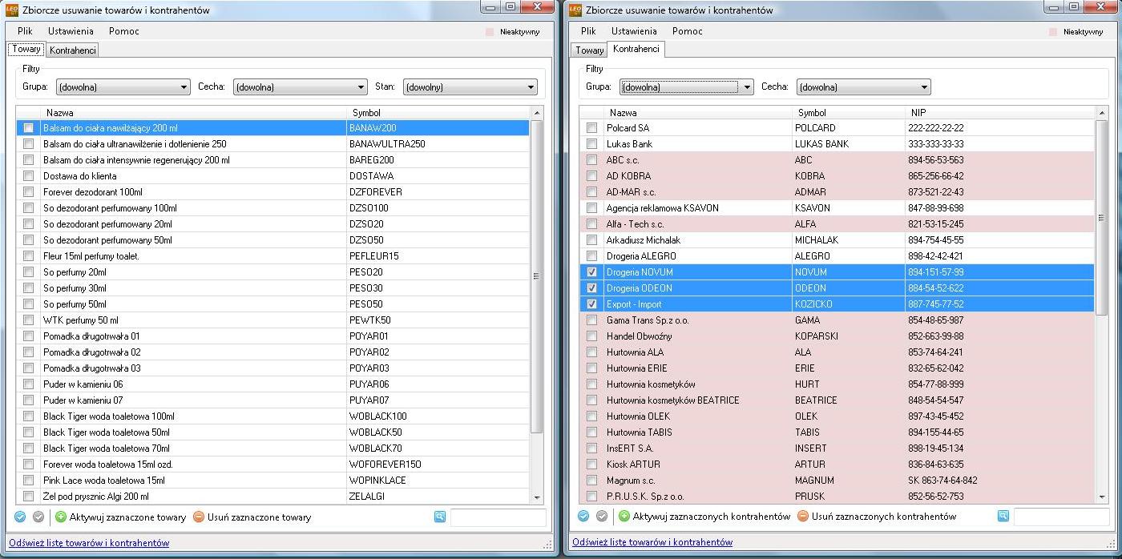This screenshot has height=559, width=1122.
Task: Click the search magnifier icon in the Towary window
Action: point(439,517)
